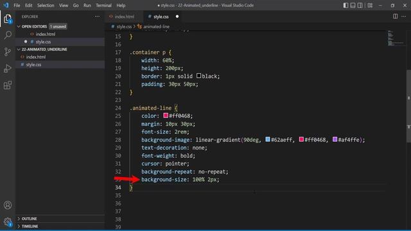Click line number 24 in the gutter
This screenshot has height=231, width=411.
click(118, 108)
